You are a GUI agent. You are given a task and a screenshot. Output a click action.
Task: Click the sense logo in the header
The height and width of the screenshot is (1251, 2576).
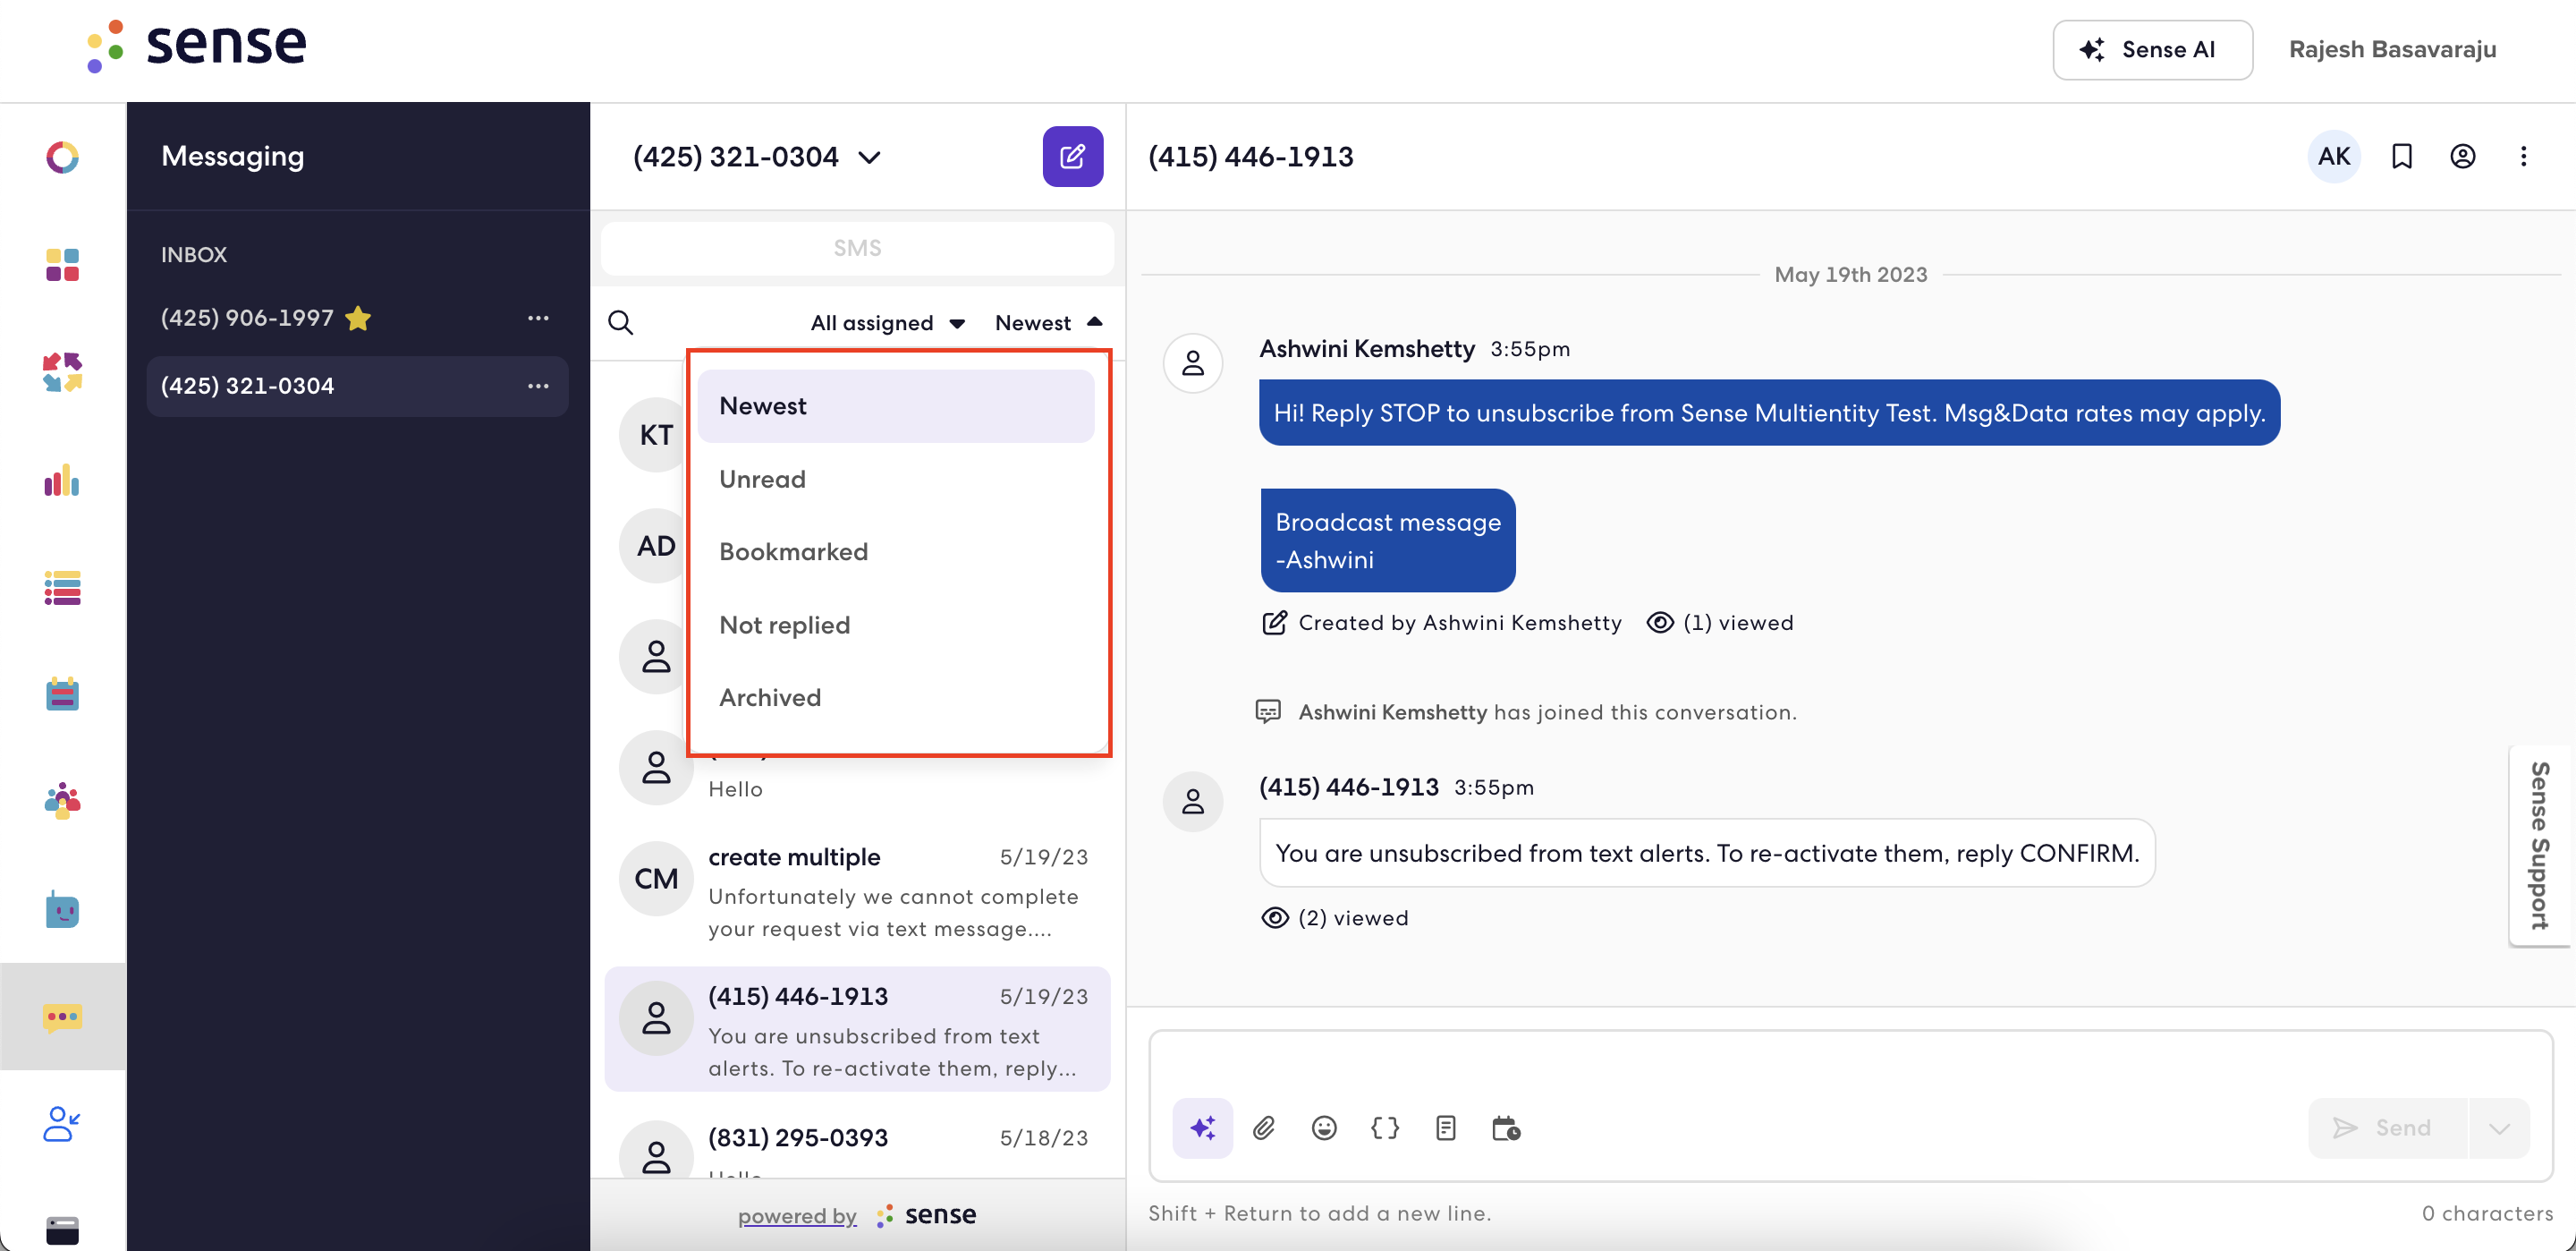coord(196,45)
